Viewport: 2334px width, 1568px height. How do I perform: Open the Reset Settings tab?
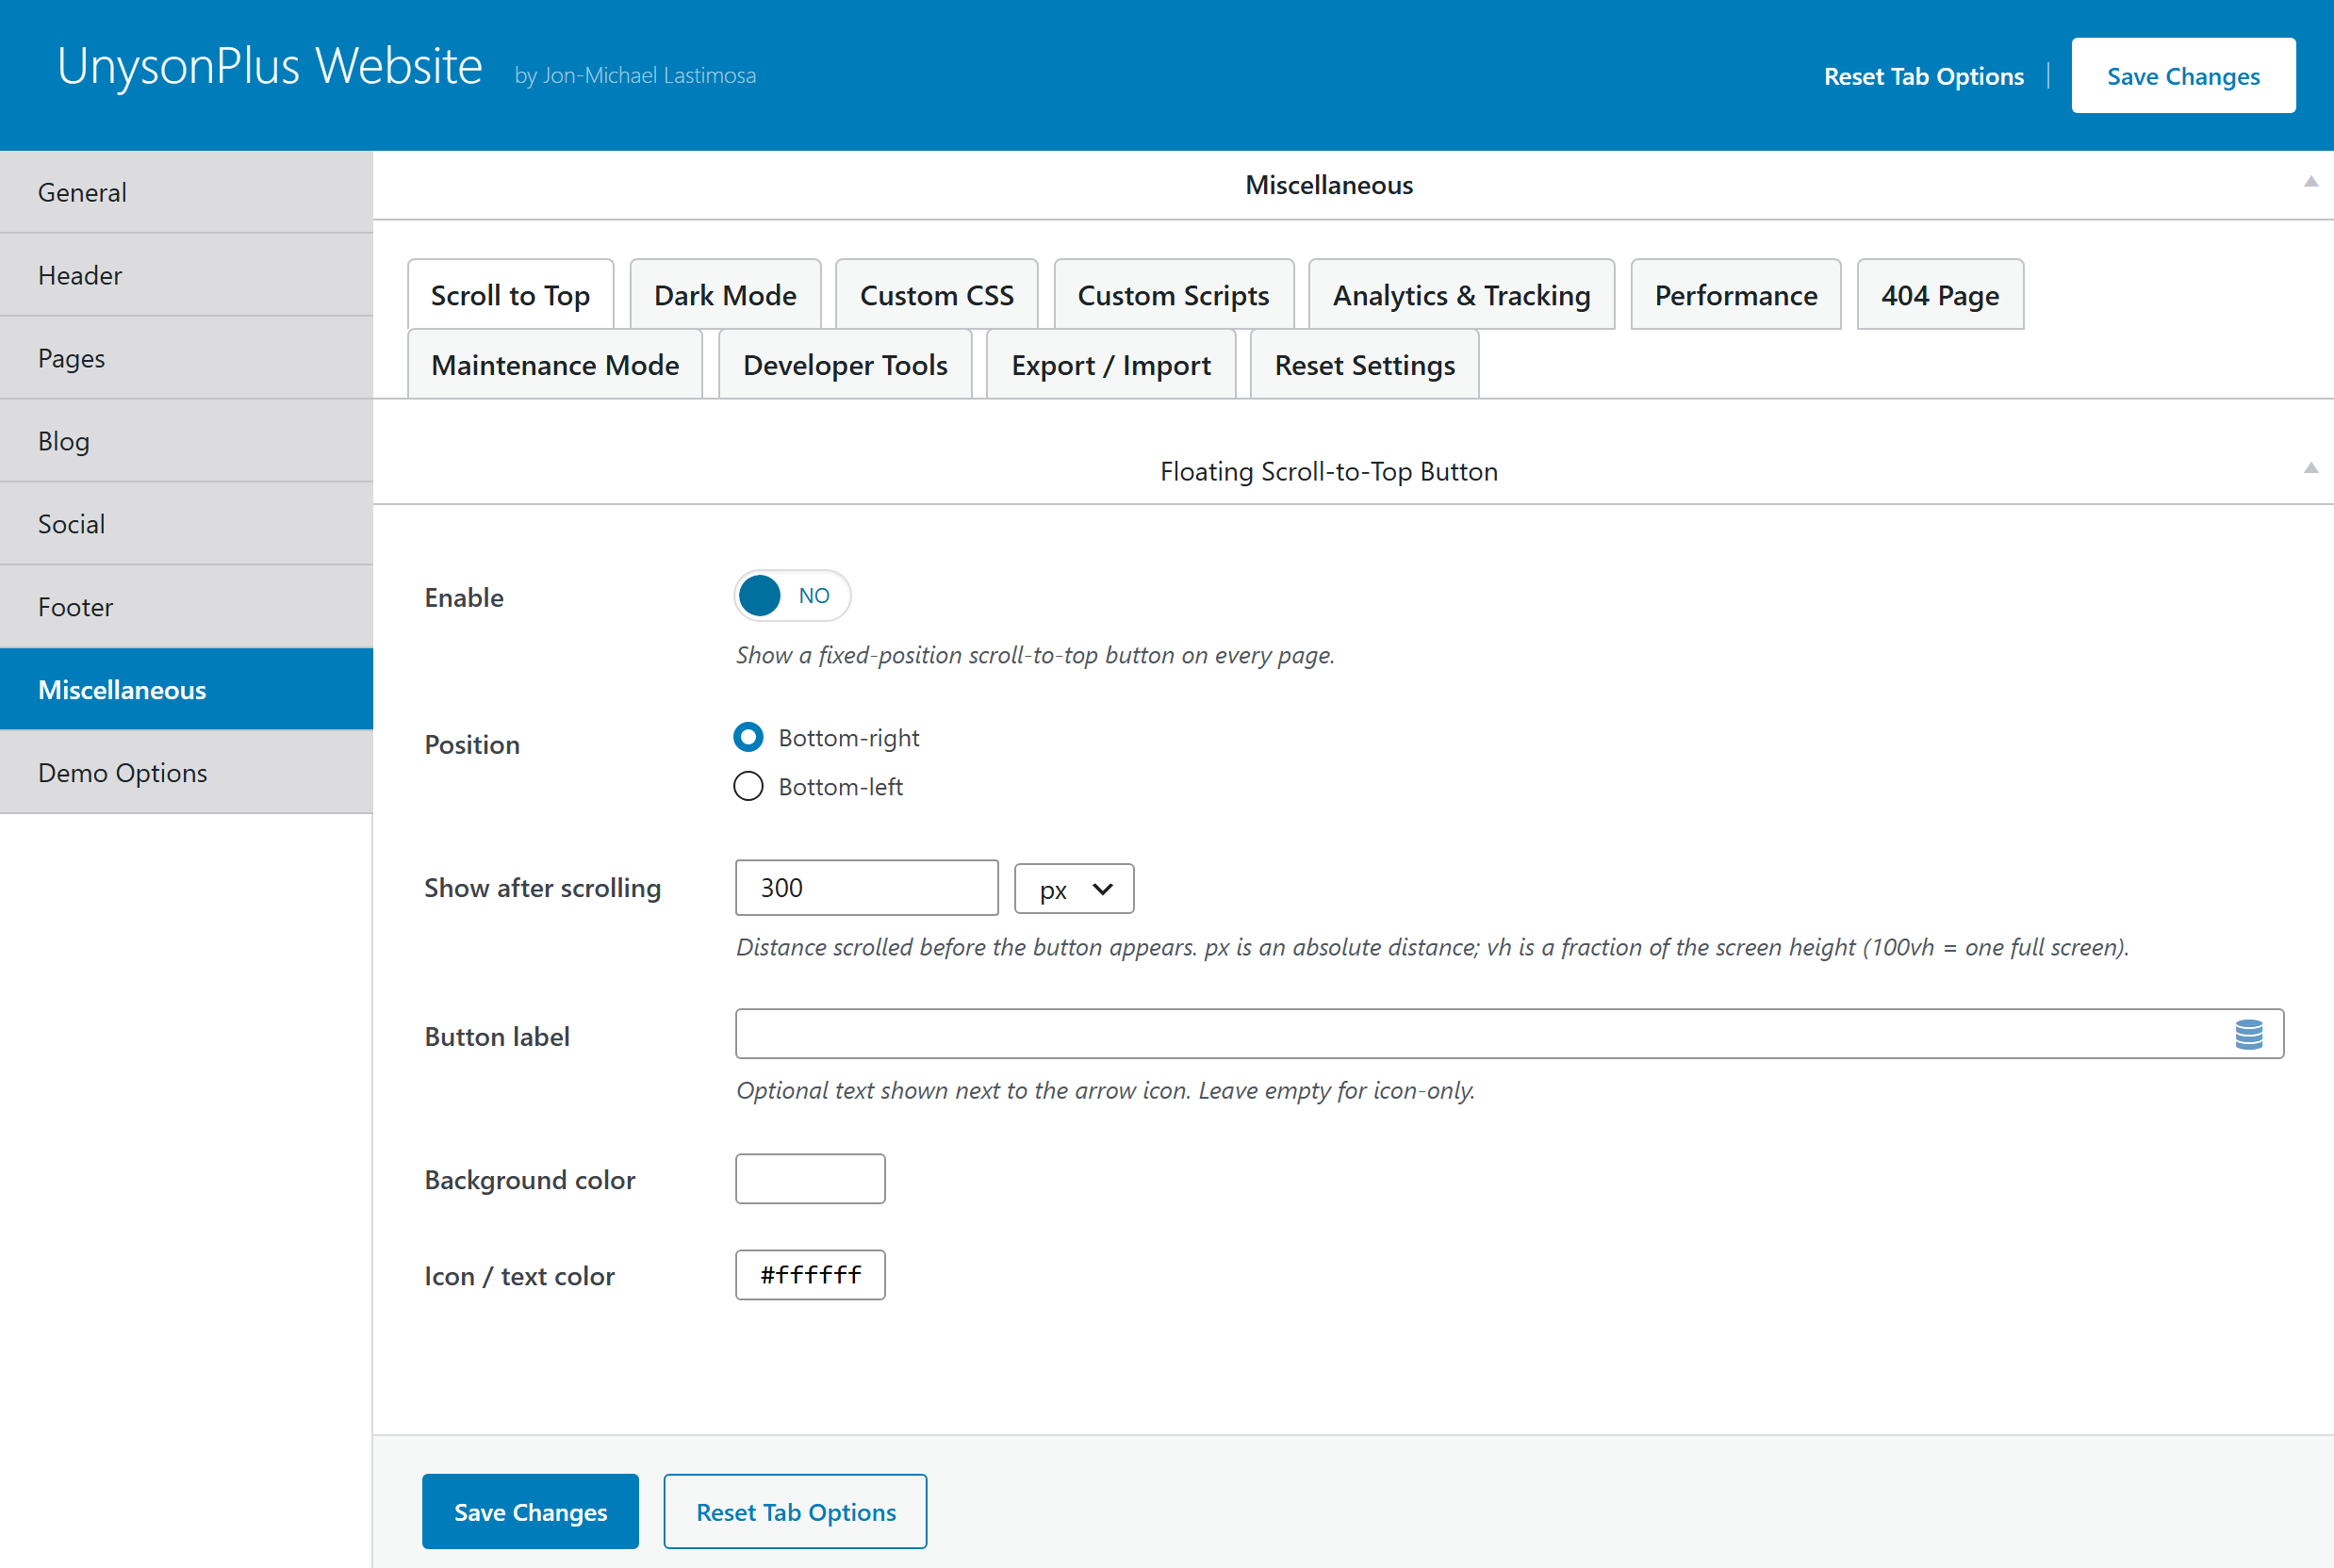1365,365
